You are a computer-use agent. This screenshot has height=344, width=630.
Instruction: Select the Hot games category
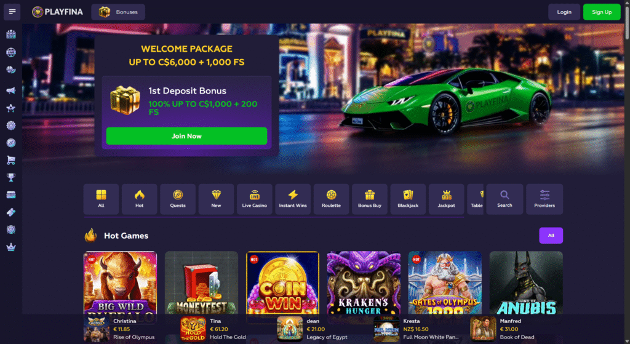[x=140, y=199]
